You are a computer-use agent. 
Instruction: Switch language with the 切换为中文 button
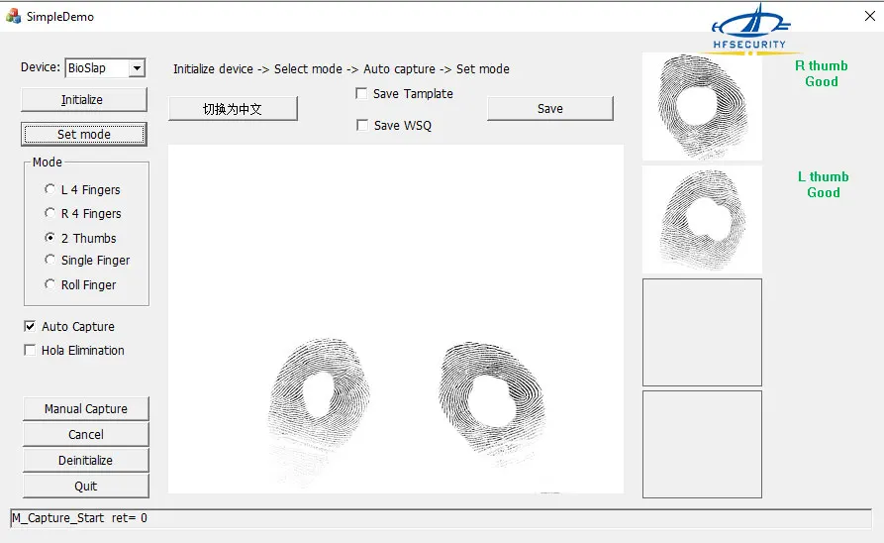pos(233,109)
